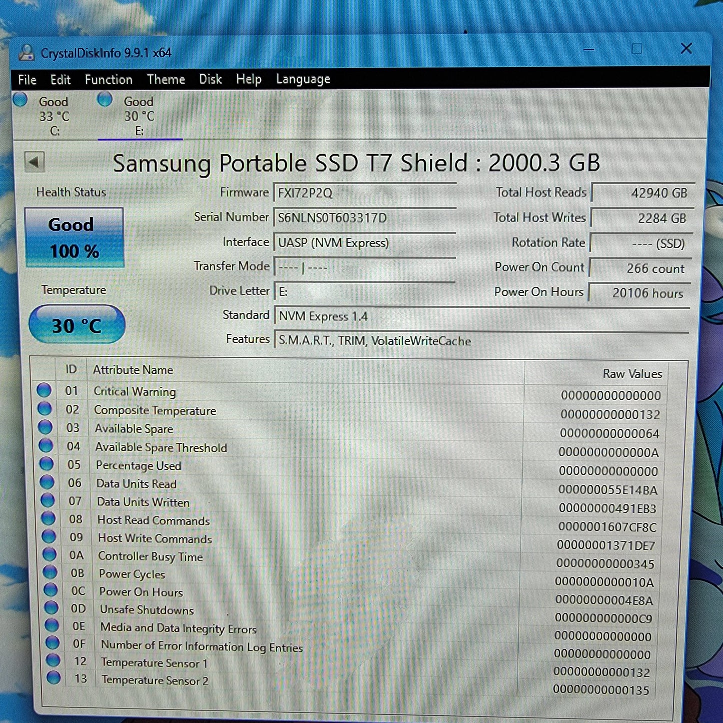The image size is (723, 723).
Task: Click the Good 100 % health status button
Action: click(74, 238)
